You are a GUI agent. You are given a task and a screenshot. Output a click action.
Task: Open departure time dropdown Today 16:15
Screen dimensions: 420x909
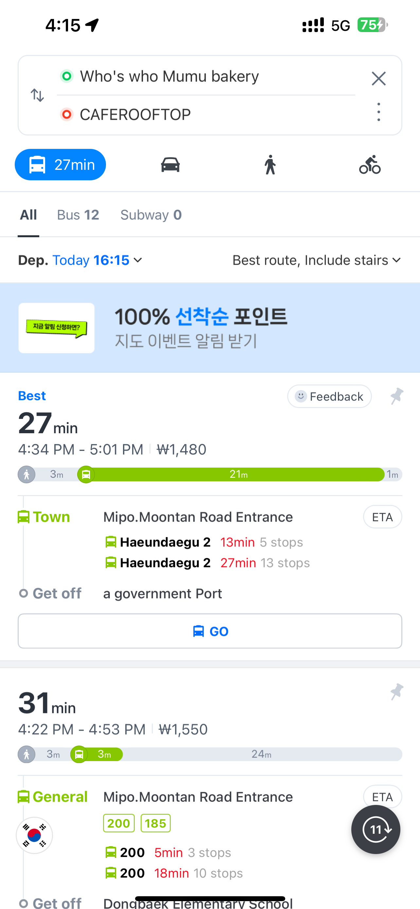(x=97, y=260)
